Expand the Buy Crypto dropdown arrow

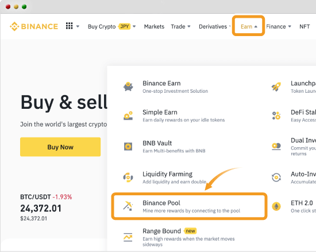coord(134,26)
